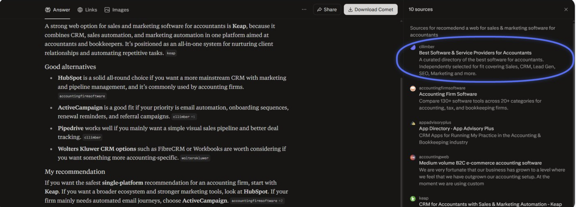Click the bold 'Wolters Kluwer CRM options' text
576x207 pixels.
tap(96, 149)
